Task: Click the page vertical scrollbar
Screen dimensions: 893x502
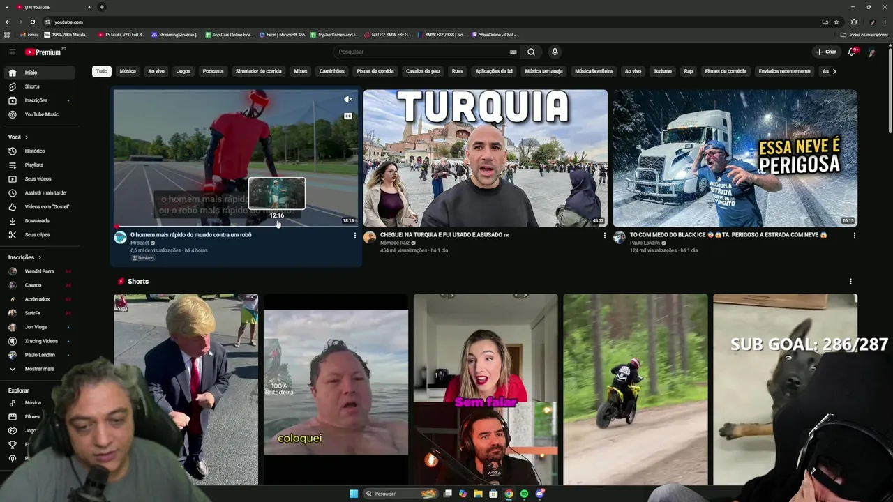Action: [x=889, y=91]
